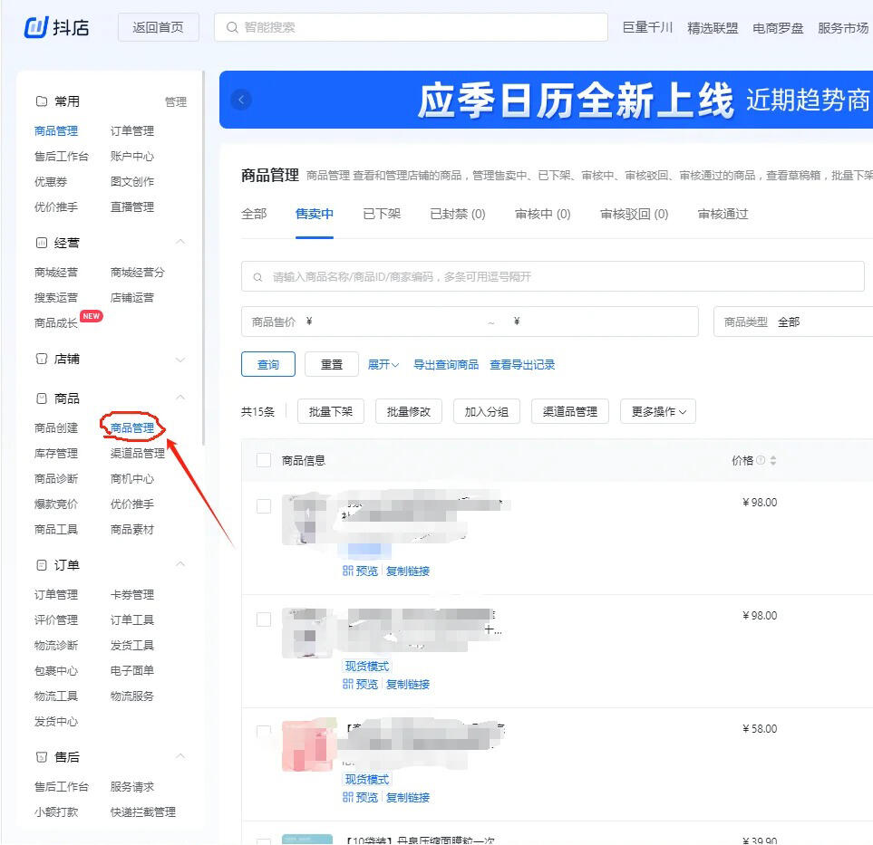Viewport: 873px width, 845px height.
Task: Check the second ¥98.00 product checkbox
Action: [x=263, y=619]
